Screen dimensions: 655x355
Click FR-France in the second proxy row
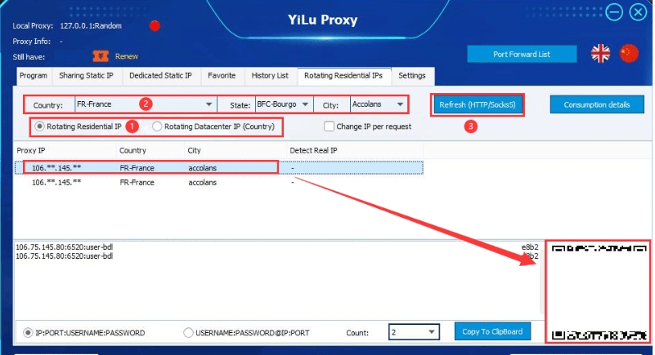point(137,183)
